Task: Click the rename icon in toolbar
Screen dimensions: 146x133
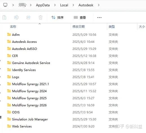Action: 16,18
